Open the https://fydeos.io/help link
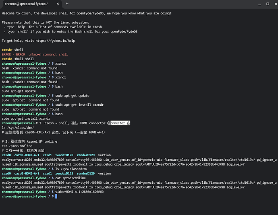 click(55, 41)
